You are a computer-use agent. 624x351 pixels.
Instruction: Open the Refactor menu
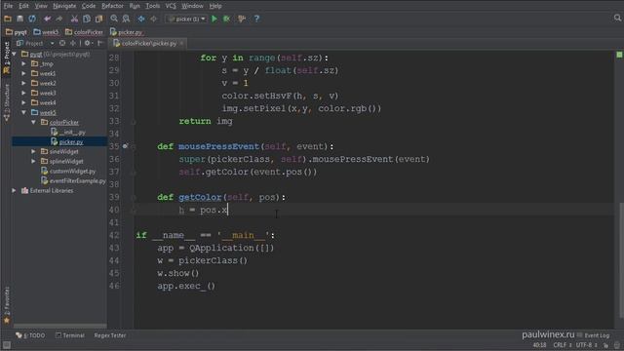[x=113, y=6]
